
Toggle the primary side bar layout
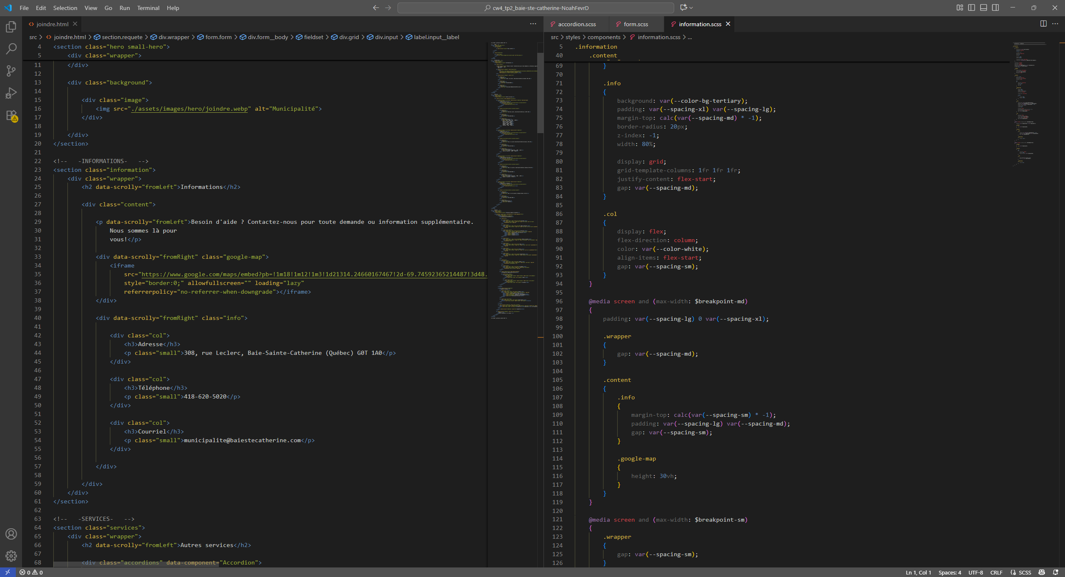tap(971, 7)
